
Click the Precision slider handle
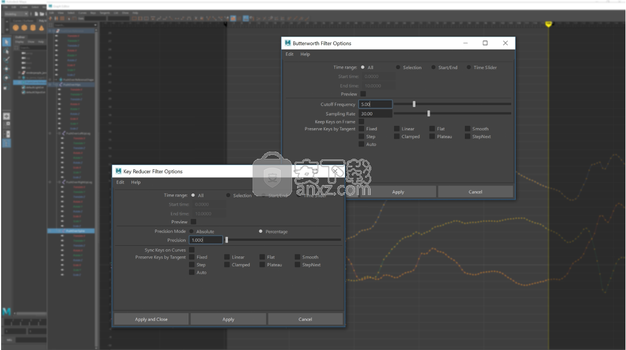point(227,240)
